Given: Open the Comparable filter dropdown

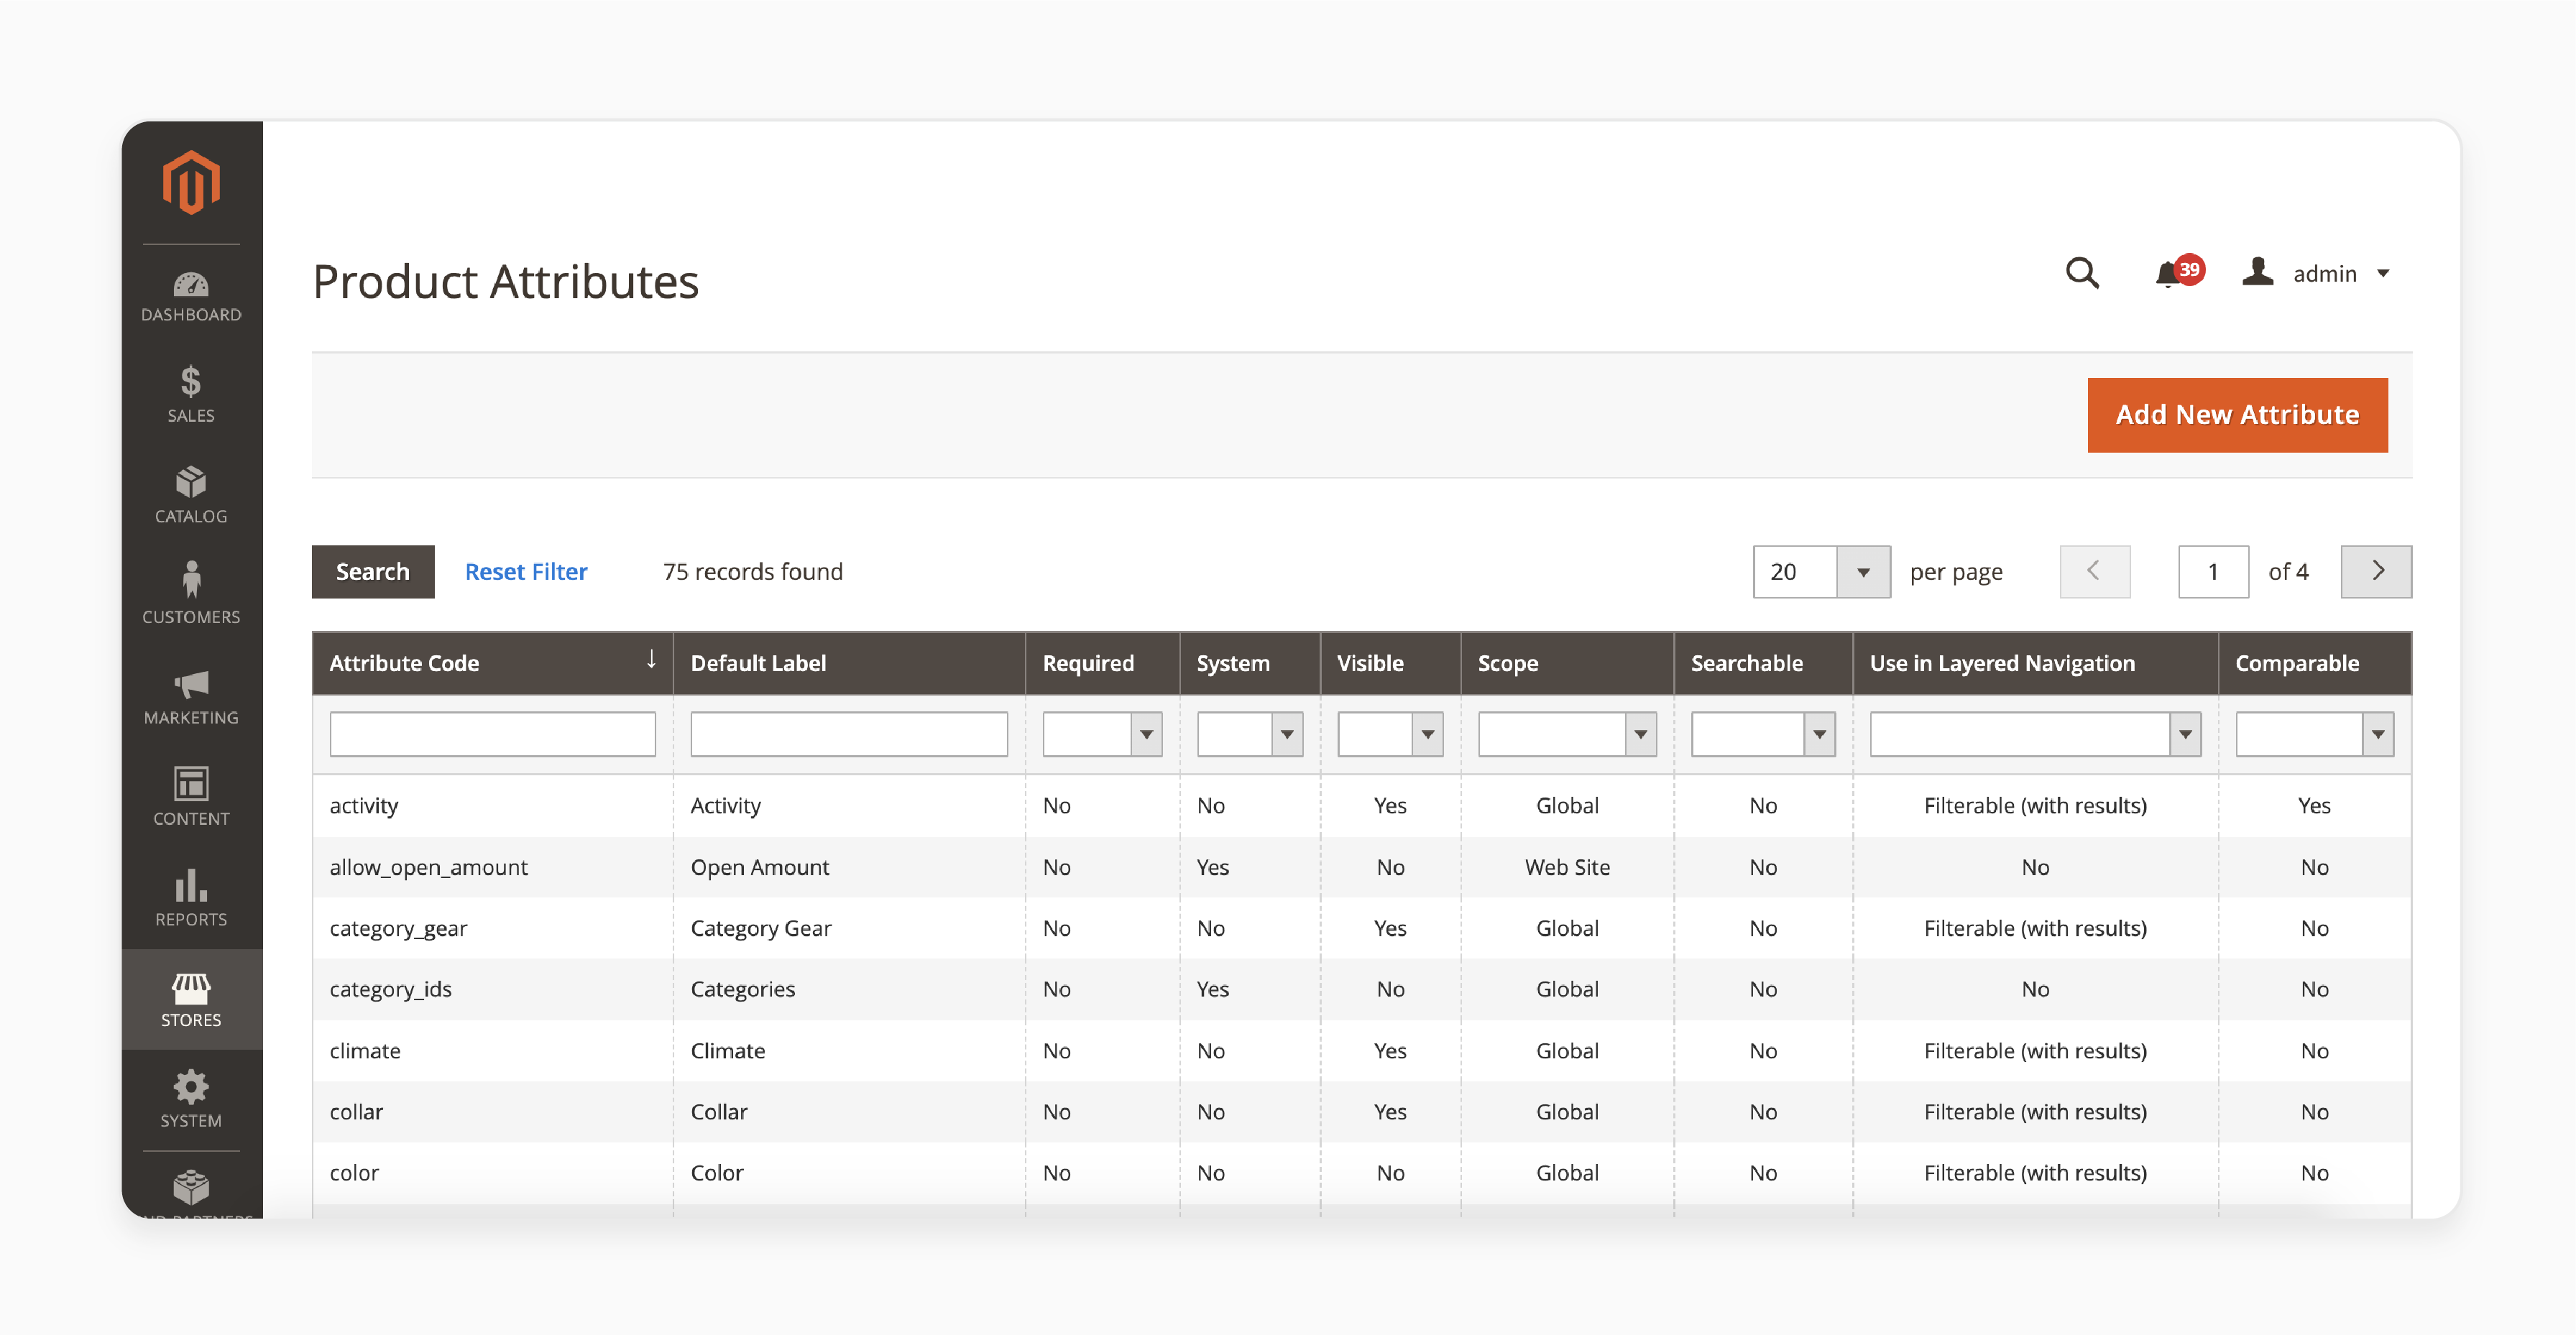Looking at the screenshot, I should pos(2314,734).
